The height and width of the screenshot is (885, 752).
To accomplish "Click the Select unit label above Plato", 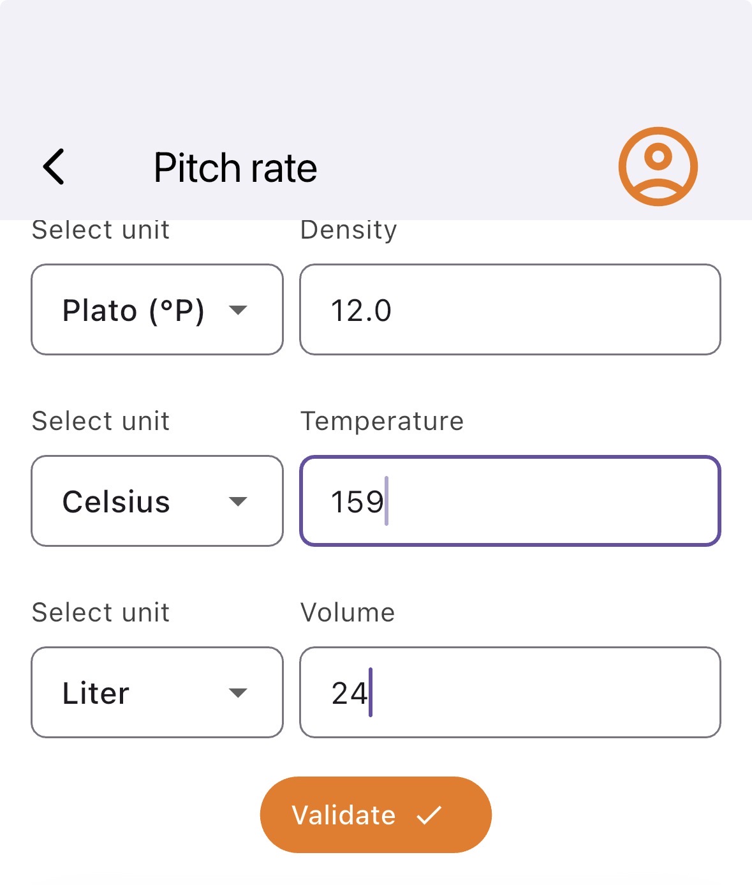I will point(101,230).
